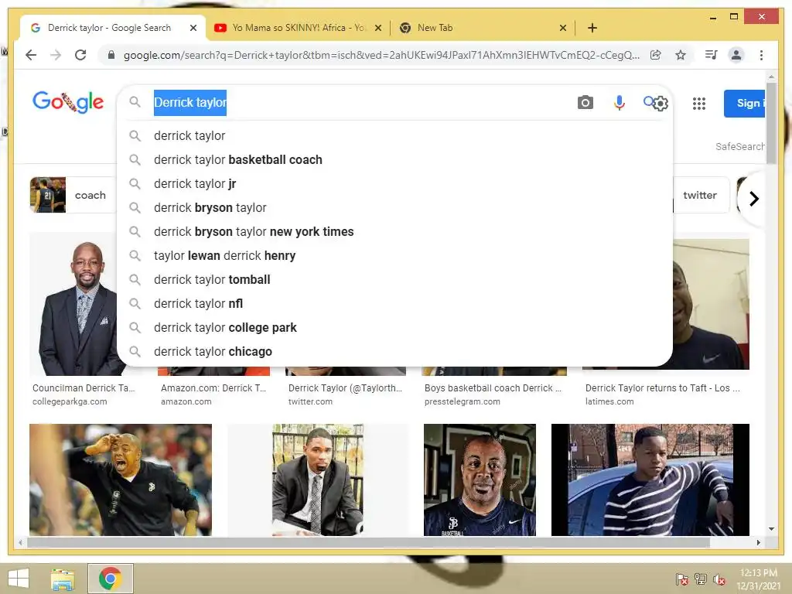Screen dimensions: 792x594
Task: Select suggestion 'taylor lewan derrick henry'
Action: click(394, 255)
